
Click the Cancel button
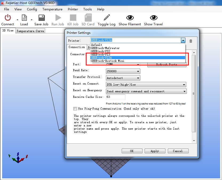178,151
